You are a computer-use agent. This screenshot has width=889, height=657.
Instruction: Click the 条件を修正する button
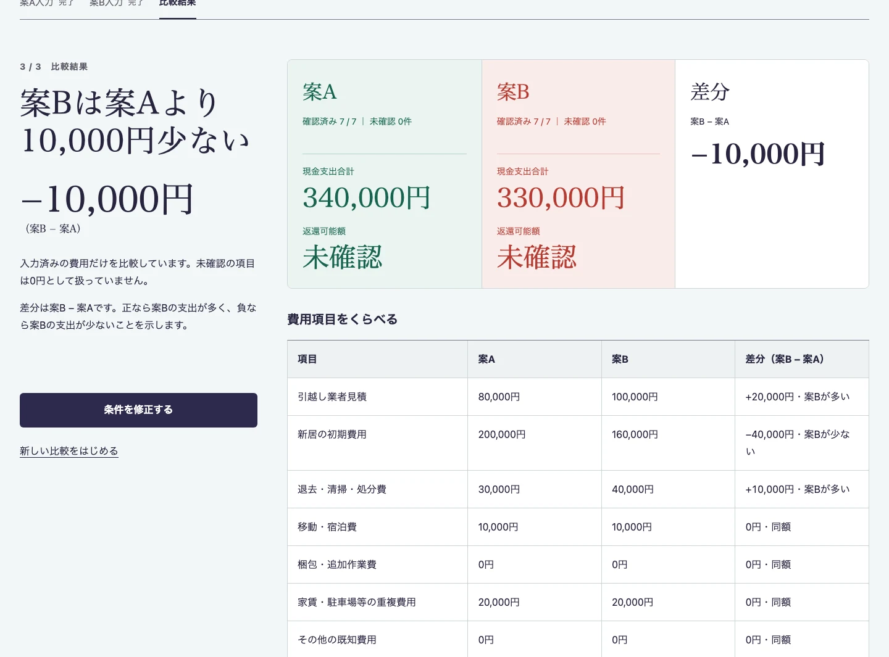tap(138, 410)
